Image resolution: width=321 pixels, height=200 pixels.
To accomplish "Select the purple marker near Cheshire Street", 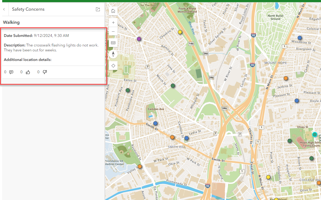I will [x=139, y=39].
